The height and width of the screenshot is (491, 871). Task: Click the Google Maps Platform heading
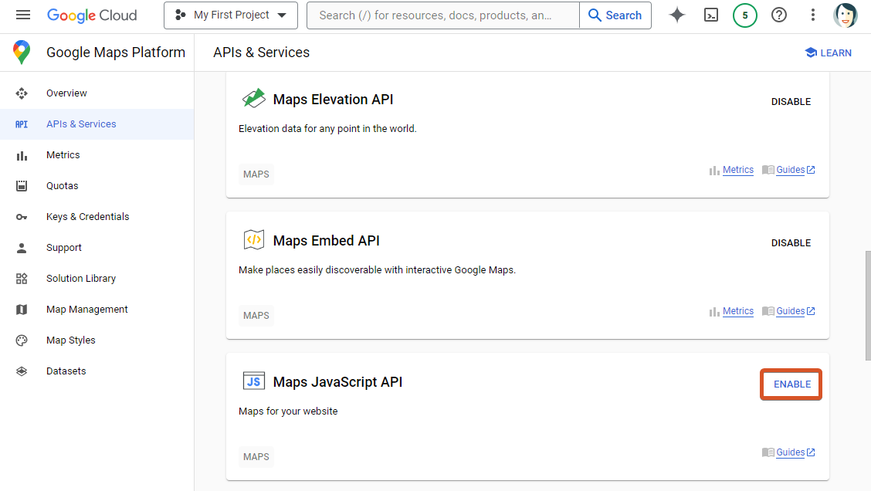point(116,52)
